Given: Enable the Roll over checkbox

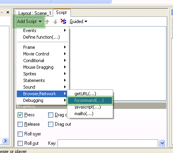Looking at the screenshot, I should (x=20, y=134).
